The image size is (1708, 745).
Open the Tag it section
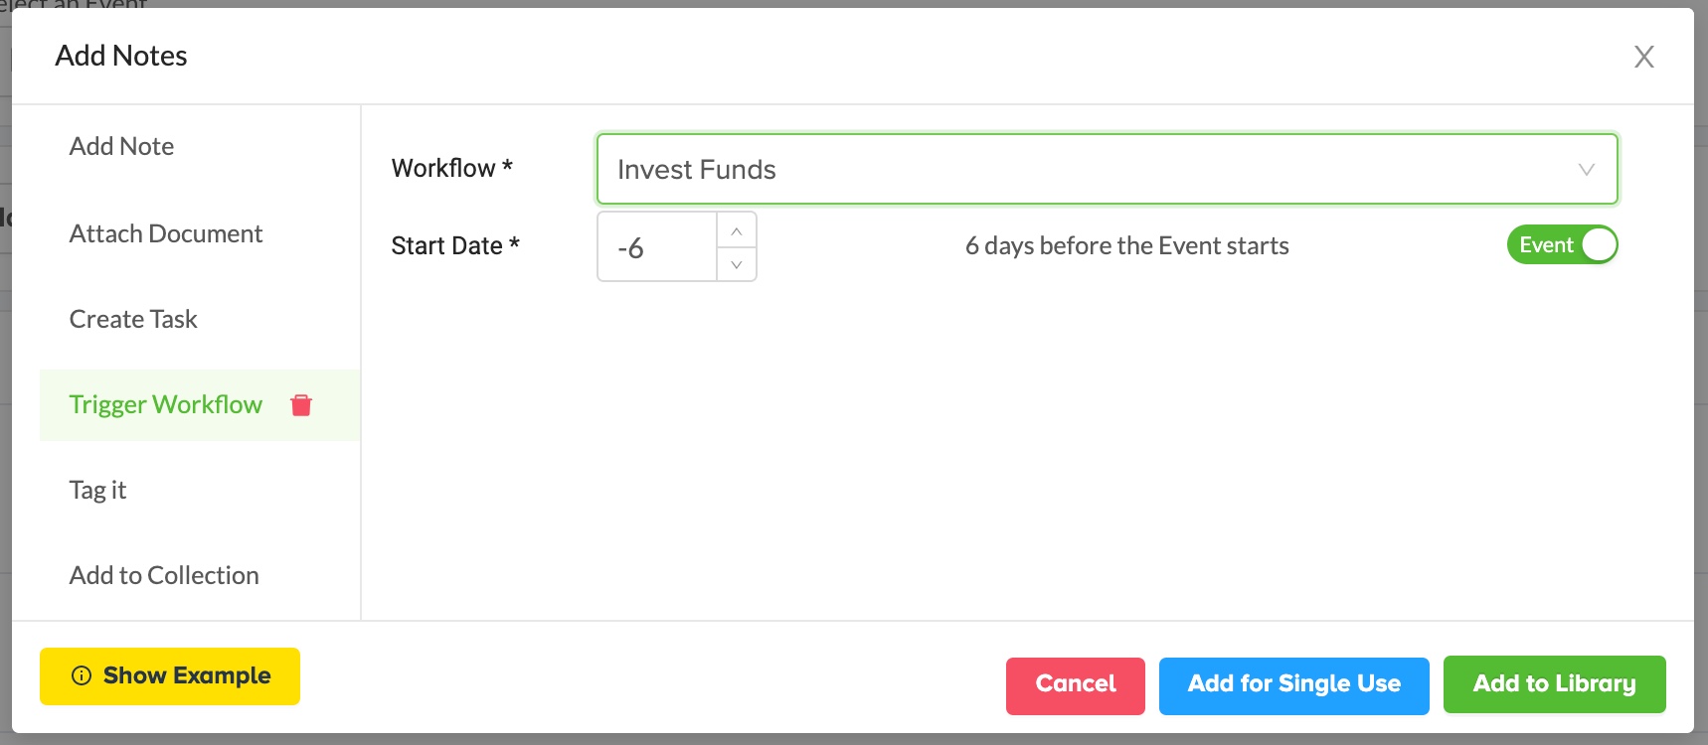(97, 491)
